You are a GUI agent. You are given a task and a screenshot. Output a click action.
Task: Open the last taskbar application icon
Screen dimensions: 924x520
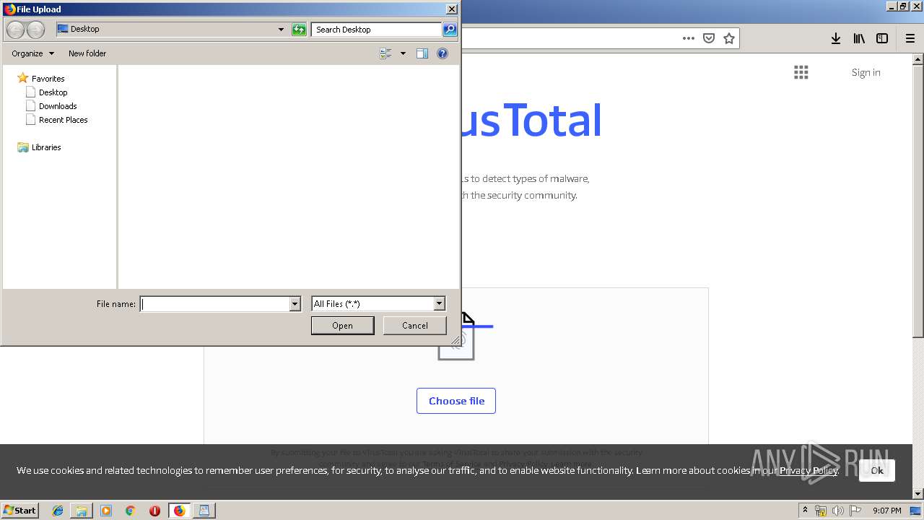pyautogui.click(x=204, y=511)
